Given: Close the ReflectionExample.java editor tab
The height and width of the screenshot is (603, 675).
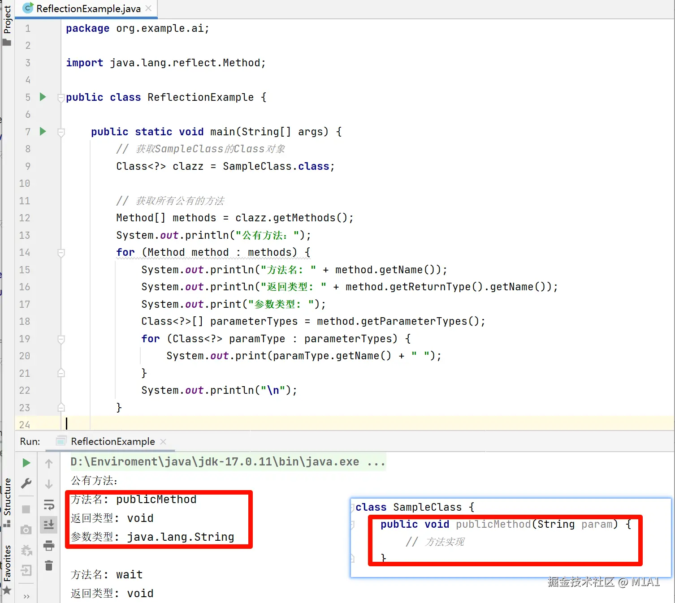Looking at the screenshot, I should click(148, 8).
